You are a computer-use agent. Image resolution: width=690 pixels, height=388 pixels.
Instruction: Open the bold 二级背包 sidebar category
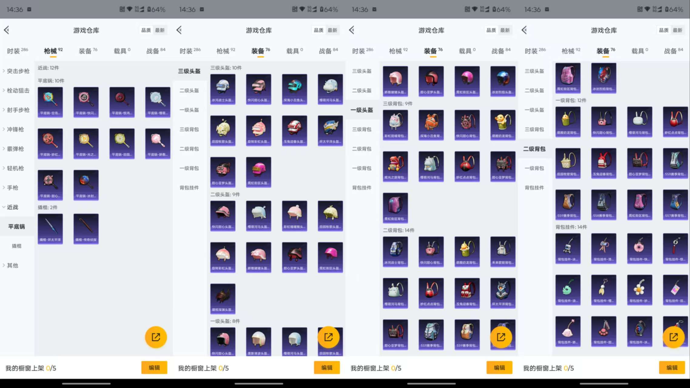click(x=534, y=149)
